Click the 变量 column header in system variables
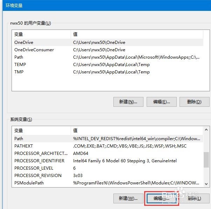This screenshot has height=209, width=211. tap(42, 131)
